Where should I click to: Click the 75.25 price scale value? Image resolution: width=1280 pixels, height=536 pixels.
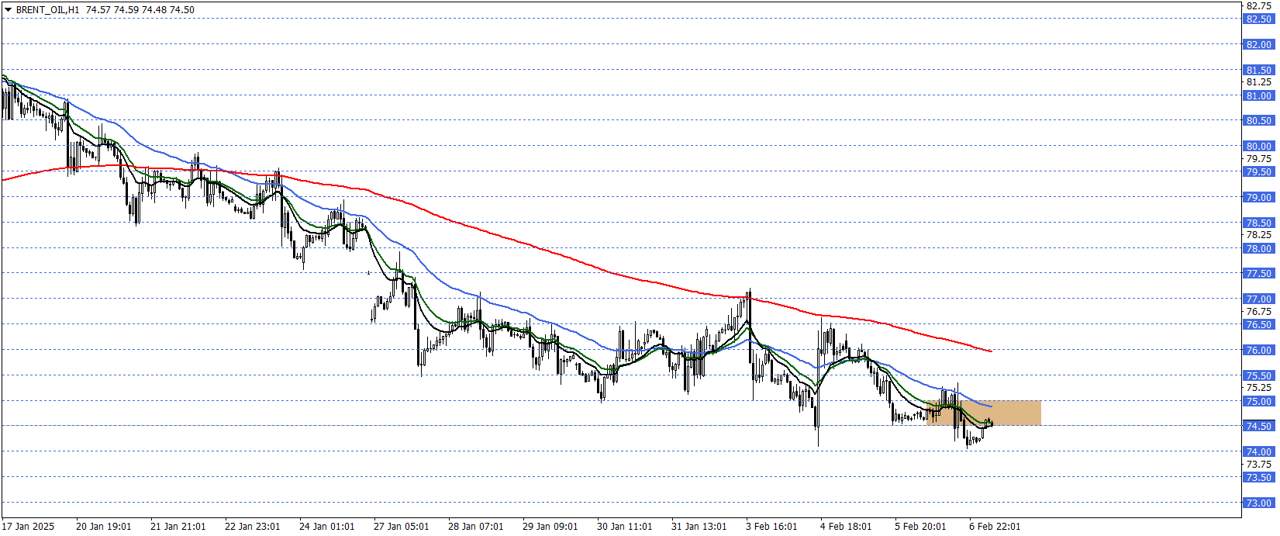click(x=1259, y=387)
